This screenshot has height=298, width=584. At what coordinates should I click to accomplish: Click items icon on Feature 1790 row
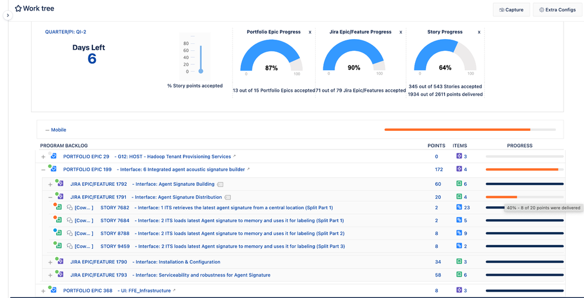(459, 262)
